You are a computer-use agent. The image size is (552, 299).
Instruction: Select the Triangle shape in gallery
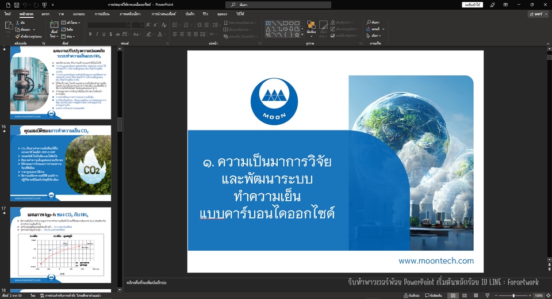coord(269,29)
